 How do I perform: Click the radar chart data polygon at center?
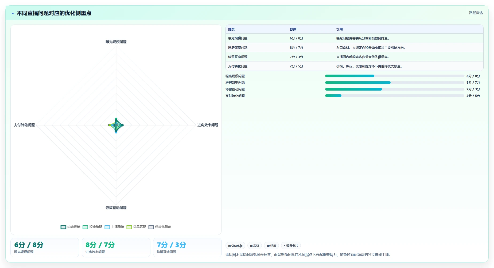coord(116,125)
